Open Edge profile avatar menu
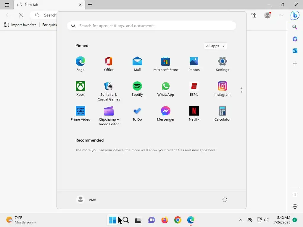Screen dimensions: 303x227 click(267, 15)
